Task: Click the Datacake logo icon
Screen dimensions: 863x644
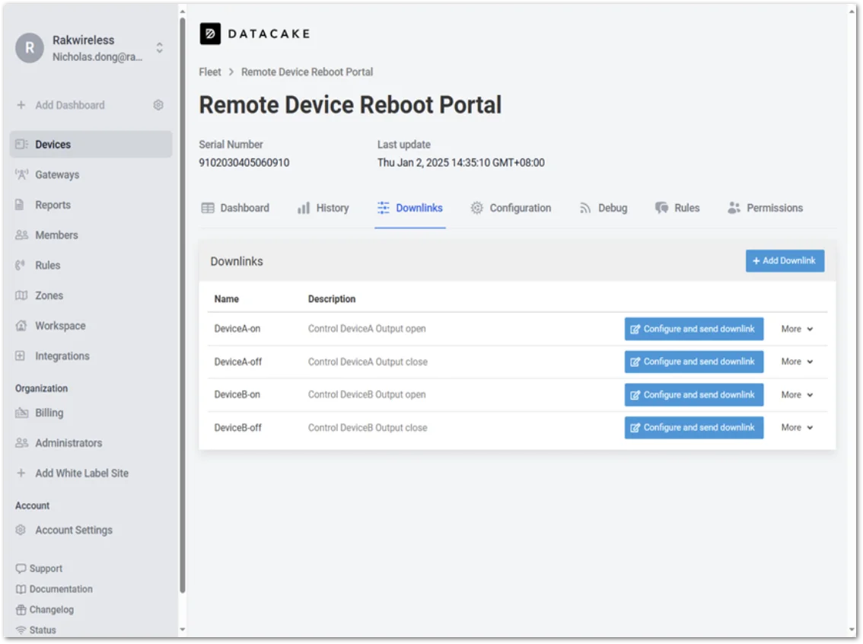Action: click(x=210, y=33)
